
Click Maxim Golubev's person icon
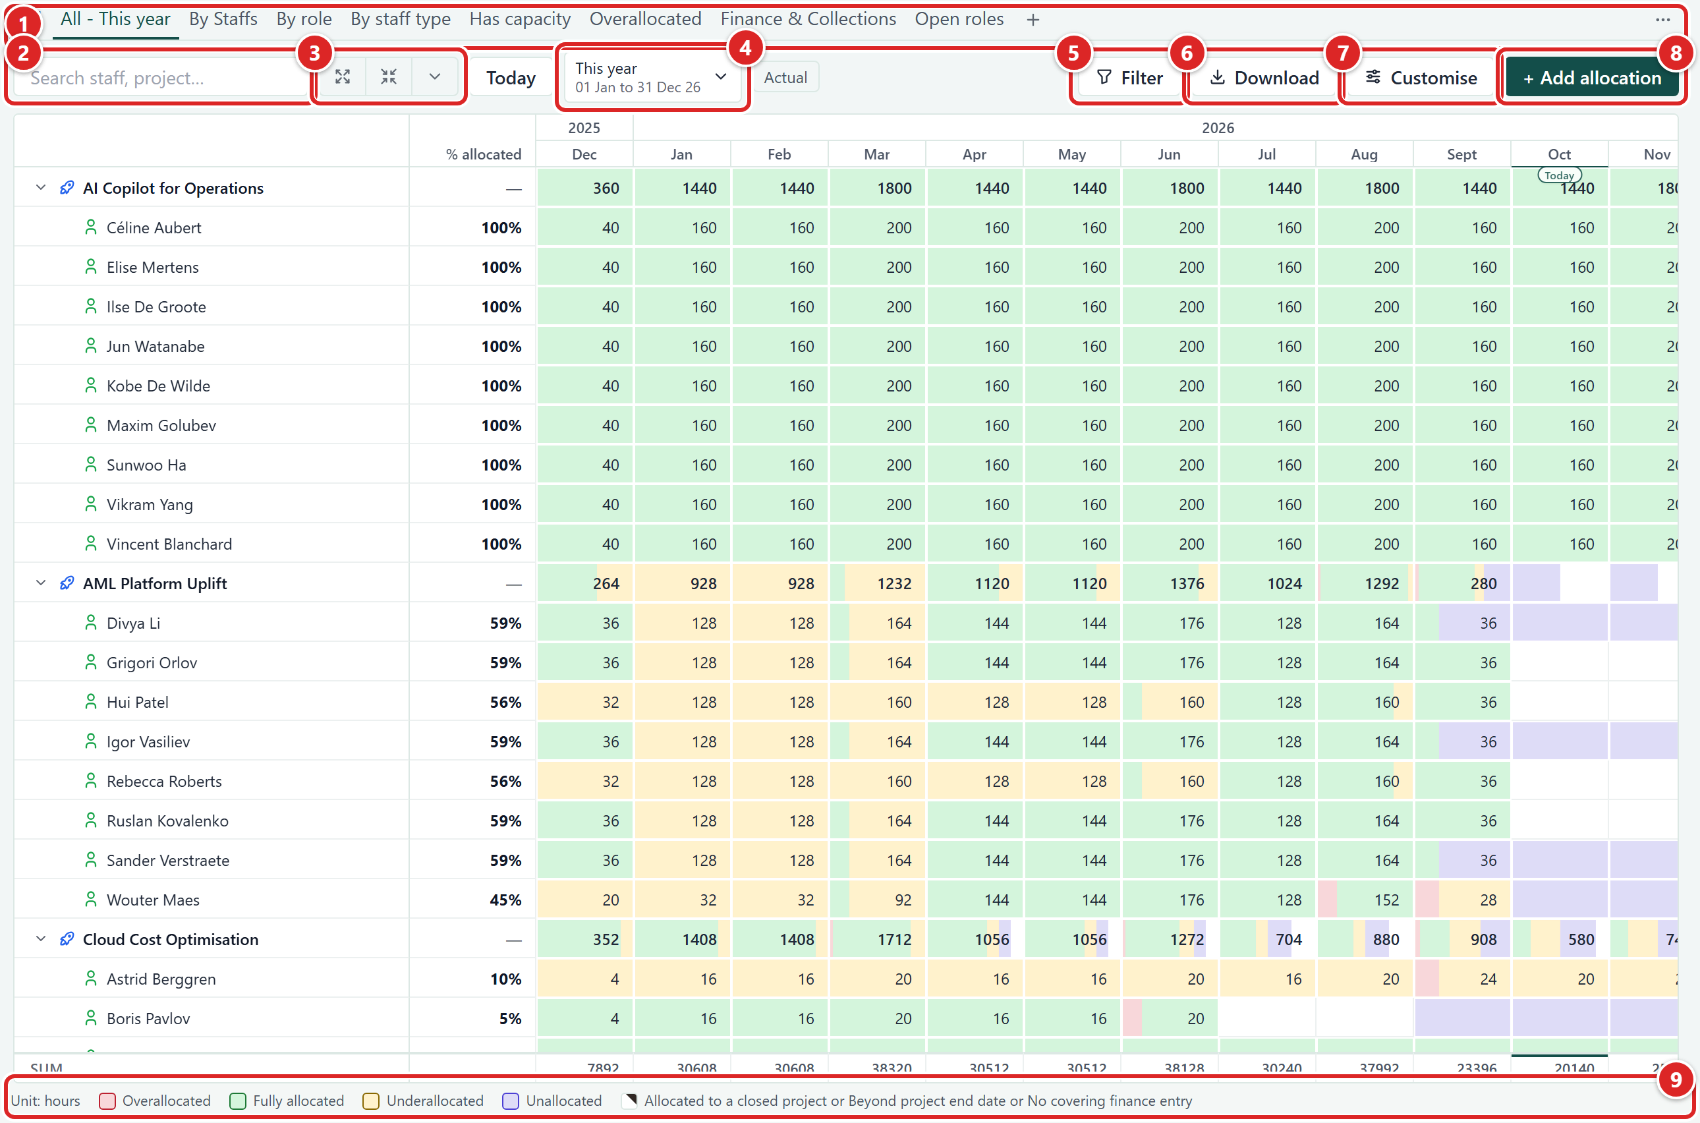[91, 424]
